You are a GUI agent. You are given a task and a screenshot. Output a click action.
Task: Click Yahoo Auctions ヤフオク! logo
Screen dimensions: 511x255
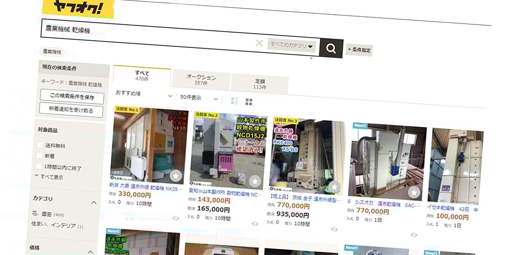coord(78,8)
